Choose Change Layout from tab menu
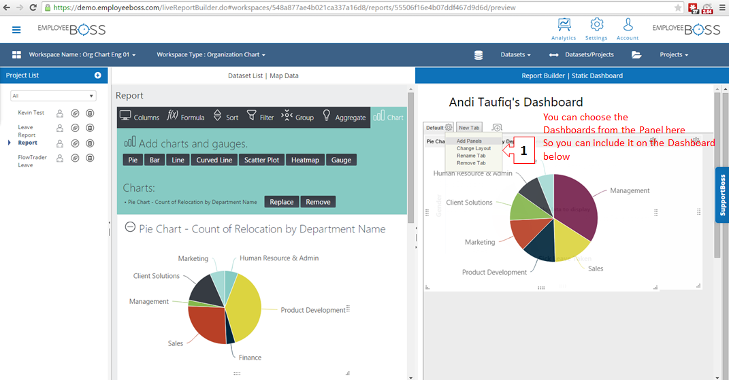The image size is (729, 380). coord(473,148)
